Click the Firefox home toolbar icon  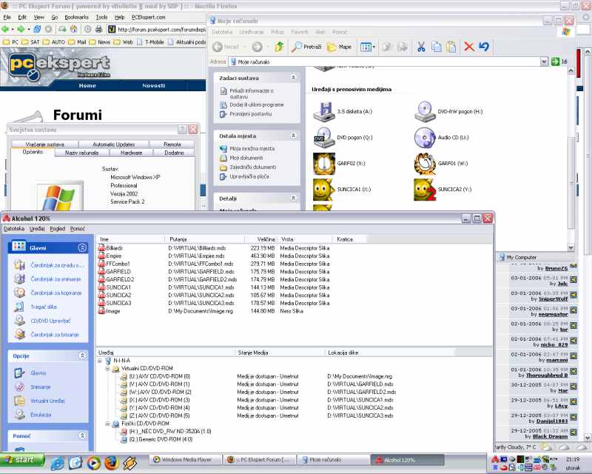click(73, 29)
